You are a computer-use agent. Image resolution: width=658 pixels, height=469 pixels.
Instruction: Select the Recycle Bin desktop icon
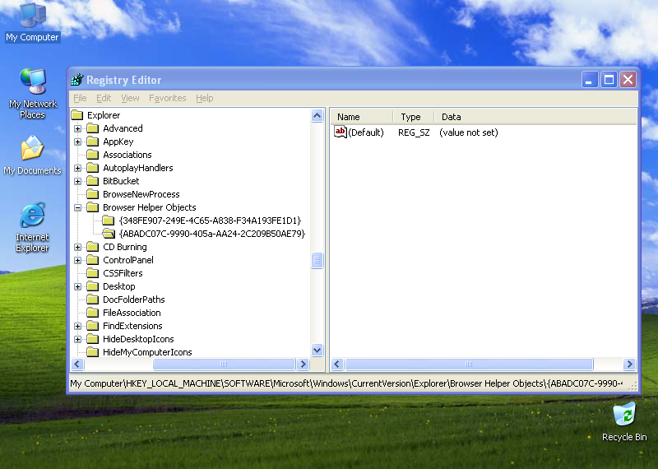[624, 422]
